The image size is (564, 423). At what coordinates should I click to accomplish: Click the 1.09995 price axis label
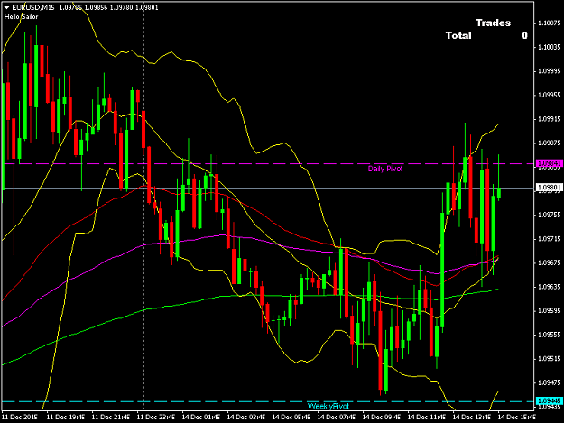pyautogui.click(x=550, y=71)
